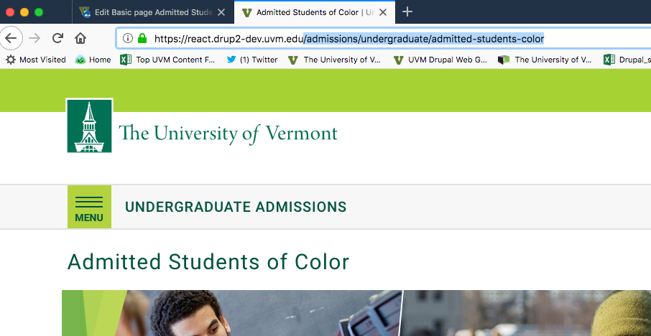The height and width of the screenshot is (336, 651).
Task: Open the Most Visited bookmarks folder
Action: (36, 60)
